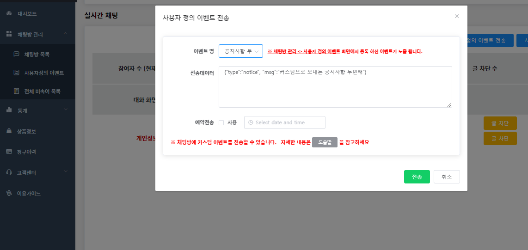This screenshot has width=528, height=250.
Task: Click the 전송데이터 text area
Action: 335,87
